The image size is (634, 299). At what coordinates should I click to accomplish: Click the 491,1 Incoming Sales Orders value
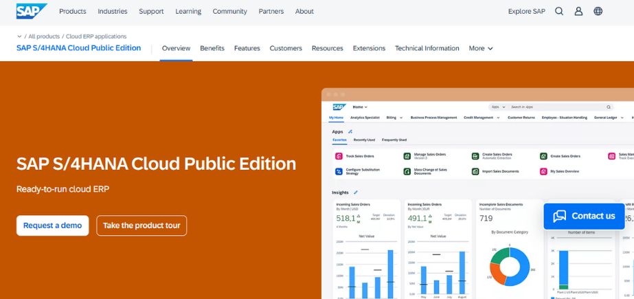[418, 219]
